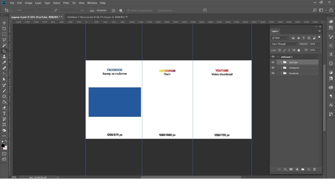The height and width of the screenshot is (188, 335).
Task: Expand the Facebook layer group
Action: [281, 73]
